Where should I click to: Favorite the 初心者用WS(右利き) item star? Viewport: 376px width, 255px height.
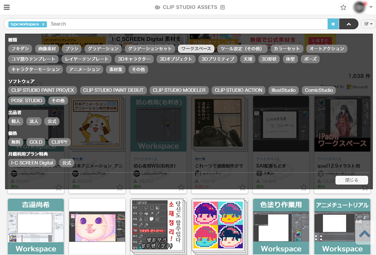tap(181, 187)
